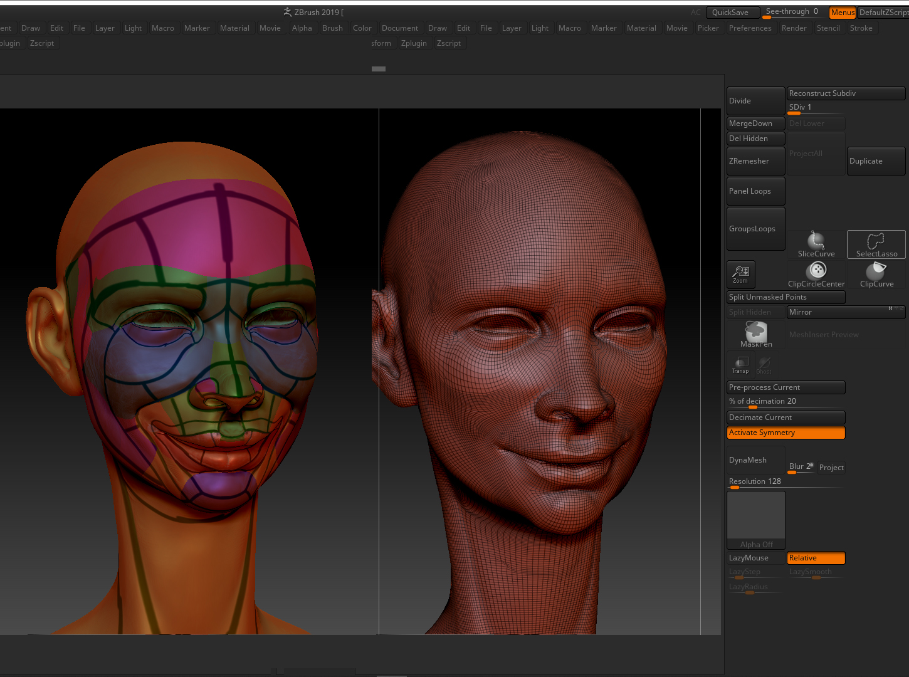Click the Zoom magnifier icon
This screenshot has height=677, width=909.
pyautogui.click(x=741, y=274)
